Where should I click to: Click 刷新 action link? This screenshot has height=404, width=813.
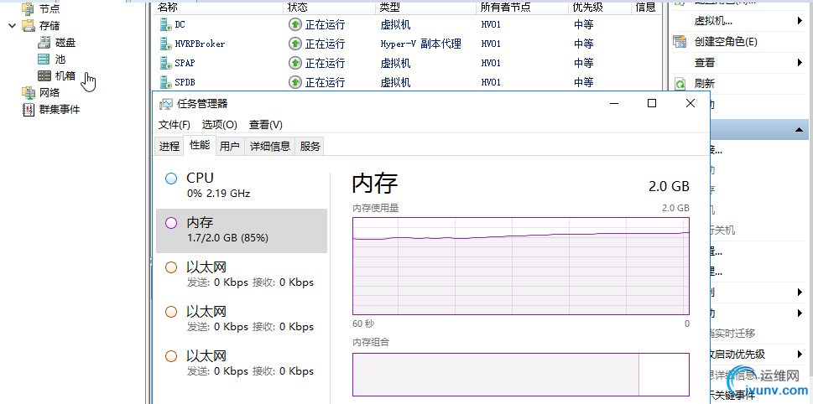705,83
